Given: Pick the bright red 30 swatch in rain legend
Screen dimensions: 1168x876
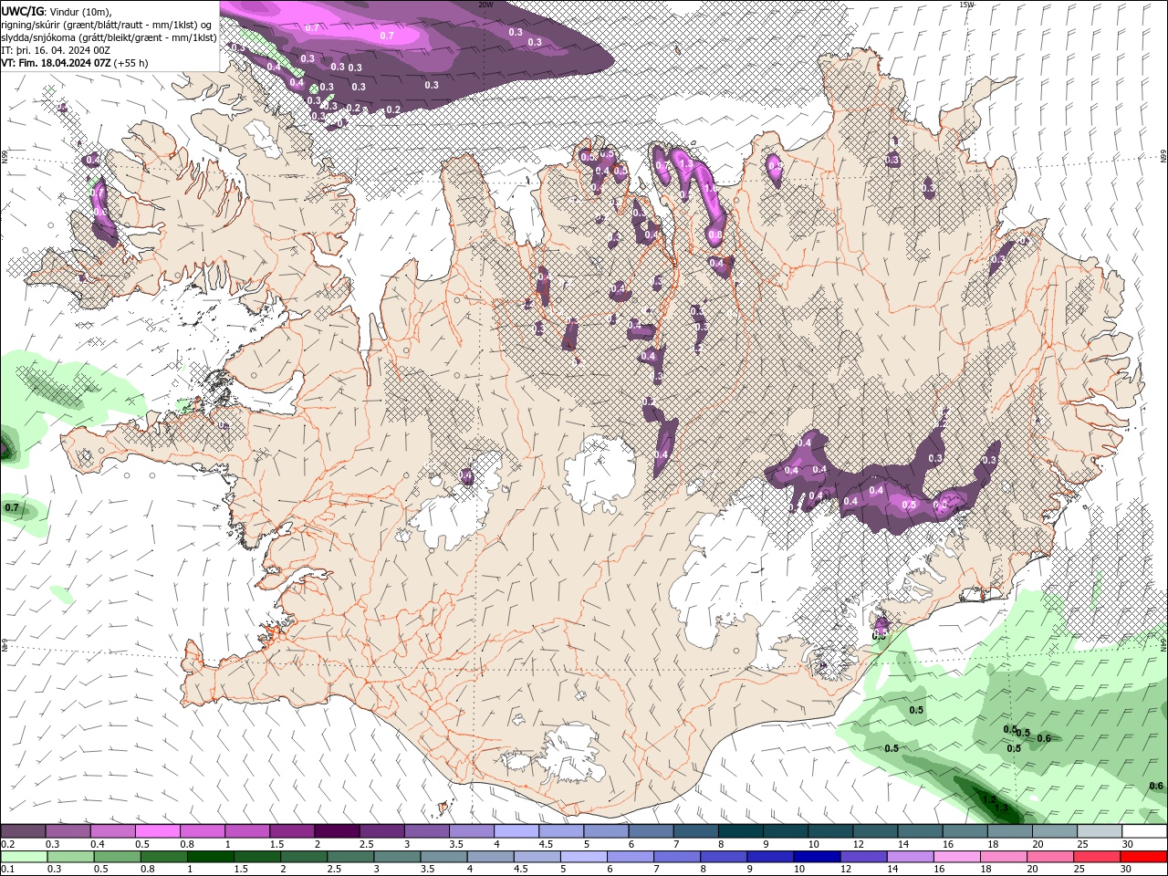Looking at the screenshot, I should [1144, 857].
